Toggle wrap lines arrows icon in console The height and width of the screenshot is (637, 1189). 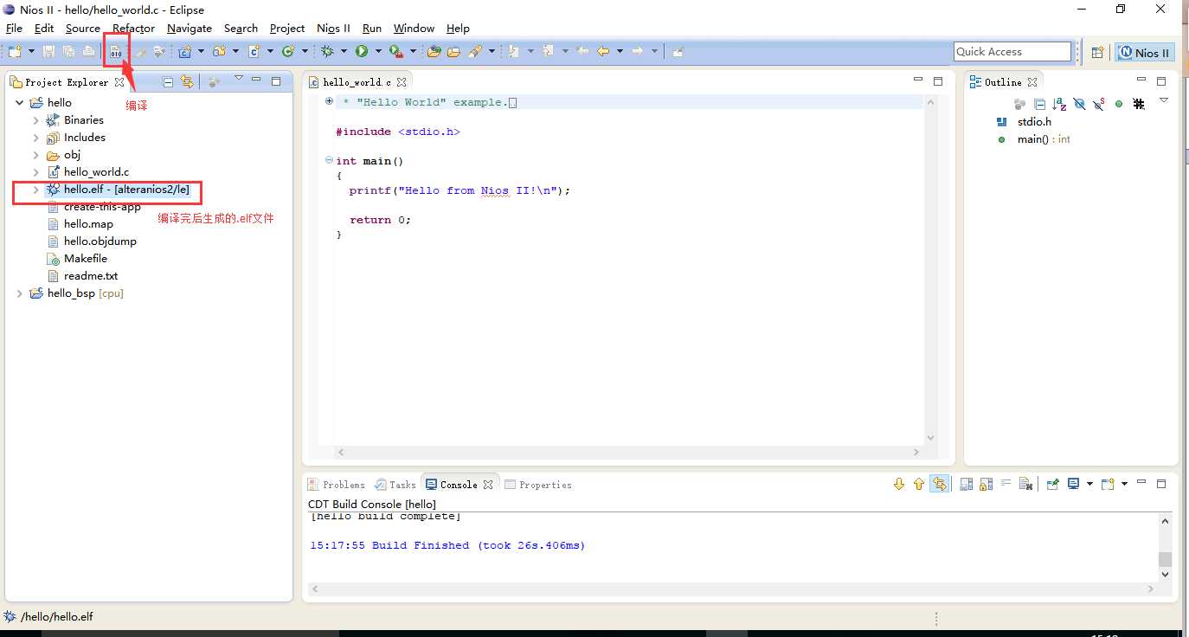939,484
